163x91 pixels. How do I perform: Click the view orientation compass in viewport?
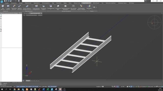tap(154, 22)
